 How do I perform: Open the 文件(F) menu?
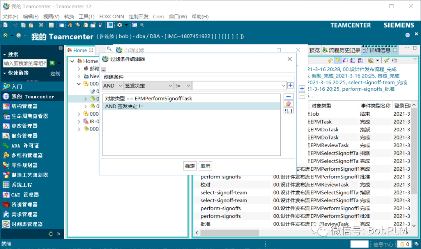point(11,17)
